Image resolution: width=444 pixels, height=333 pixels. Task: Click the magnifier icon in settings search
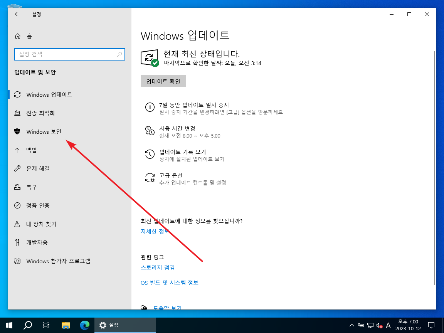click(119, 54)
